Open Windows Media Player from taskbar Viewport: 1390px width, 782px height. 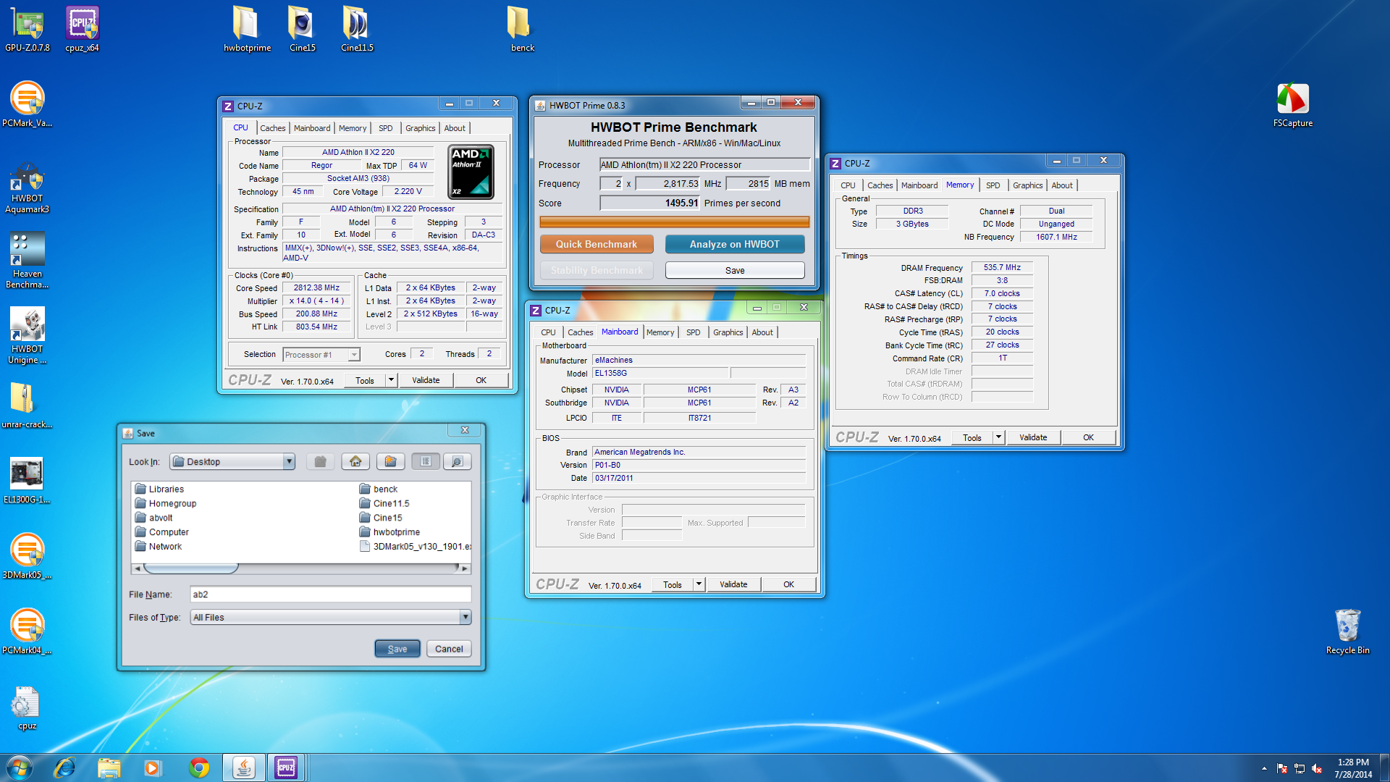pos(153,768)
